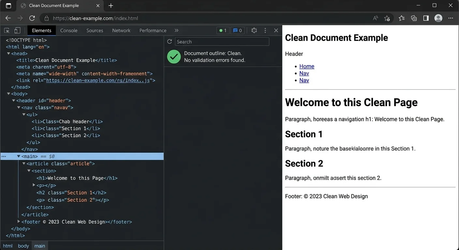Open the read aloud feature
The image size is (459, 250).
[376, 18]
